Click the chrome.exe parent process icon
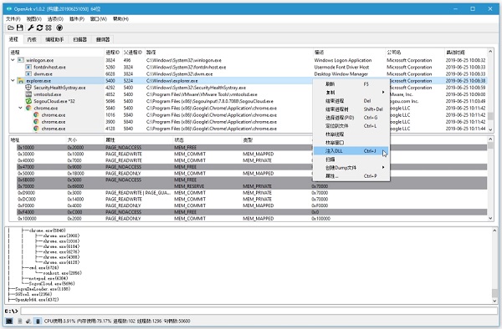 coord(28,108)
